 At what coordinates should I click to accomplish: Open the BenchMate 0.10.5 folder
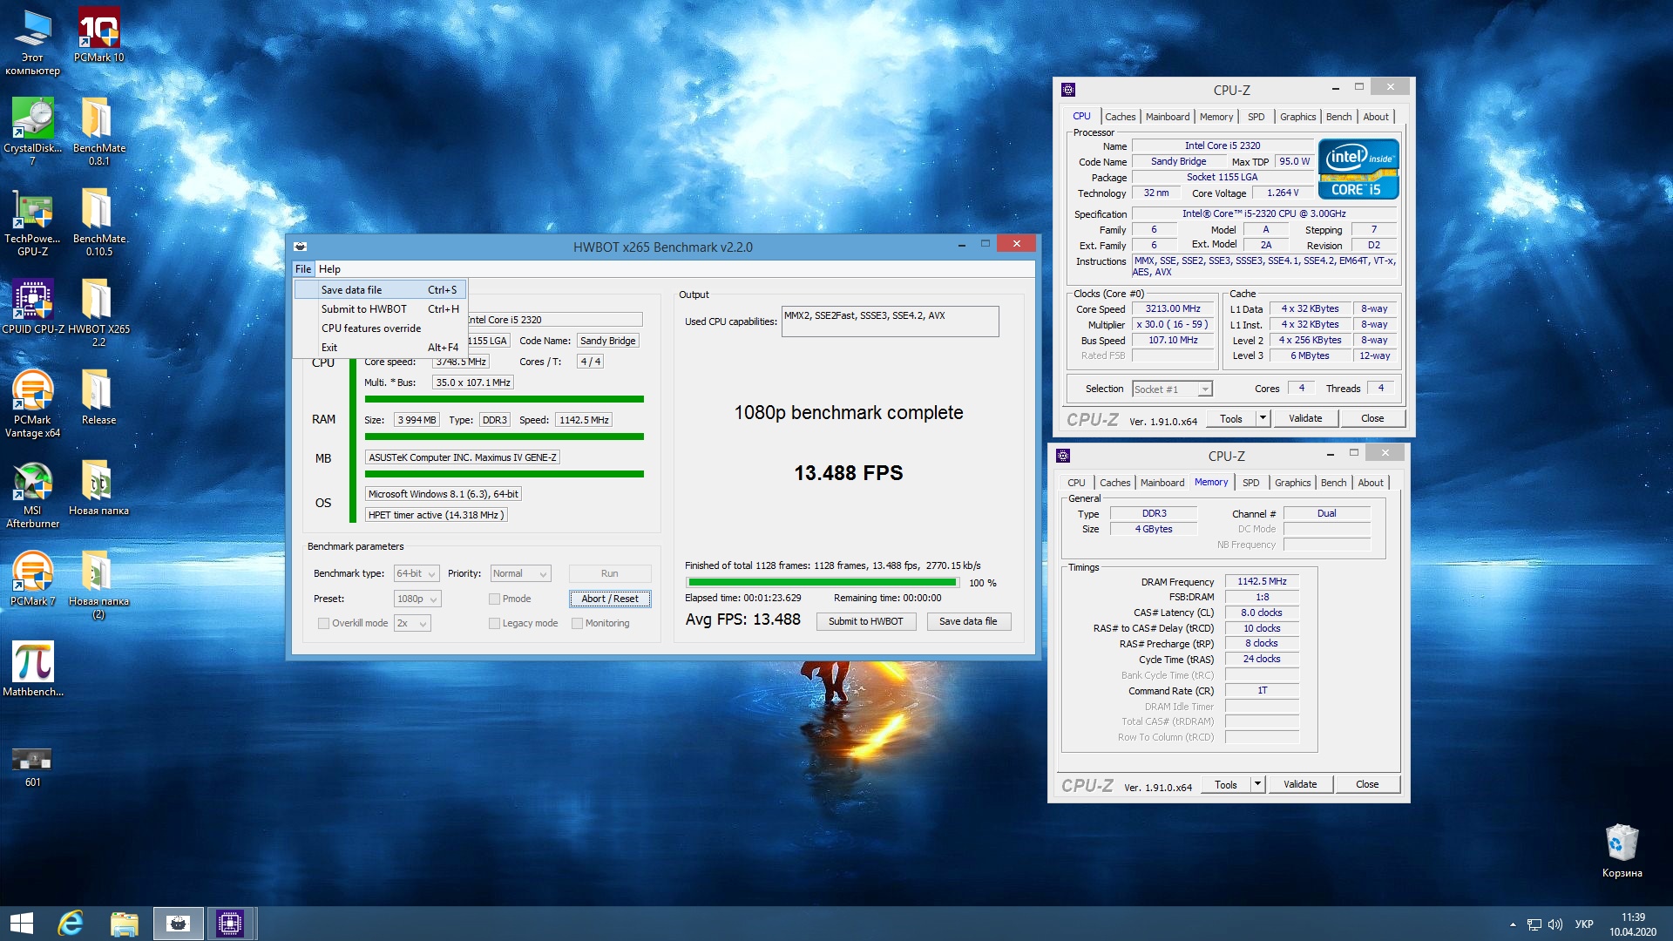[x=98, y=221]
